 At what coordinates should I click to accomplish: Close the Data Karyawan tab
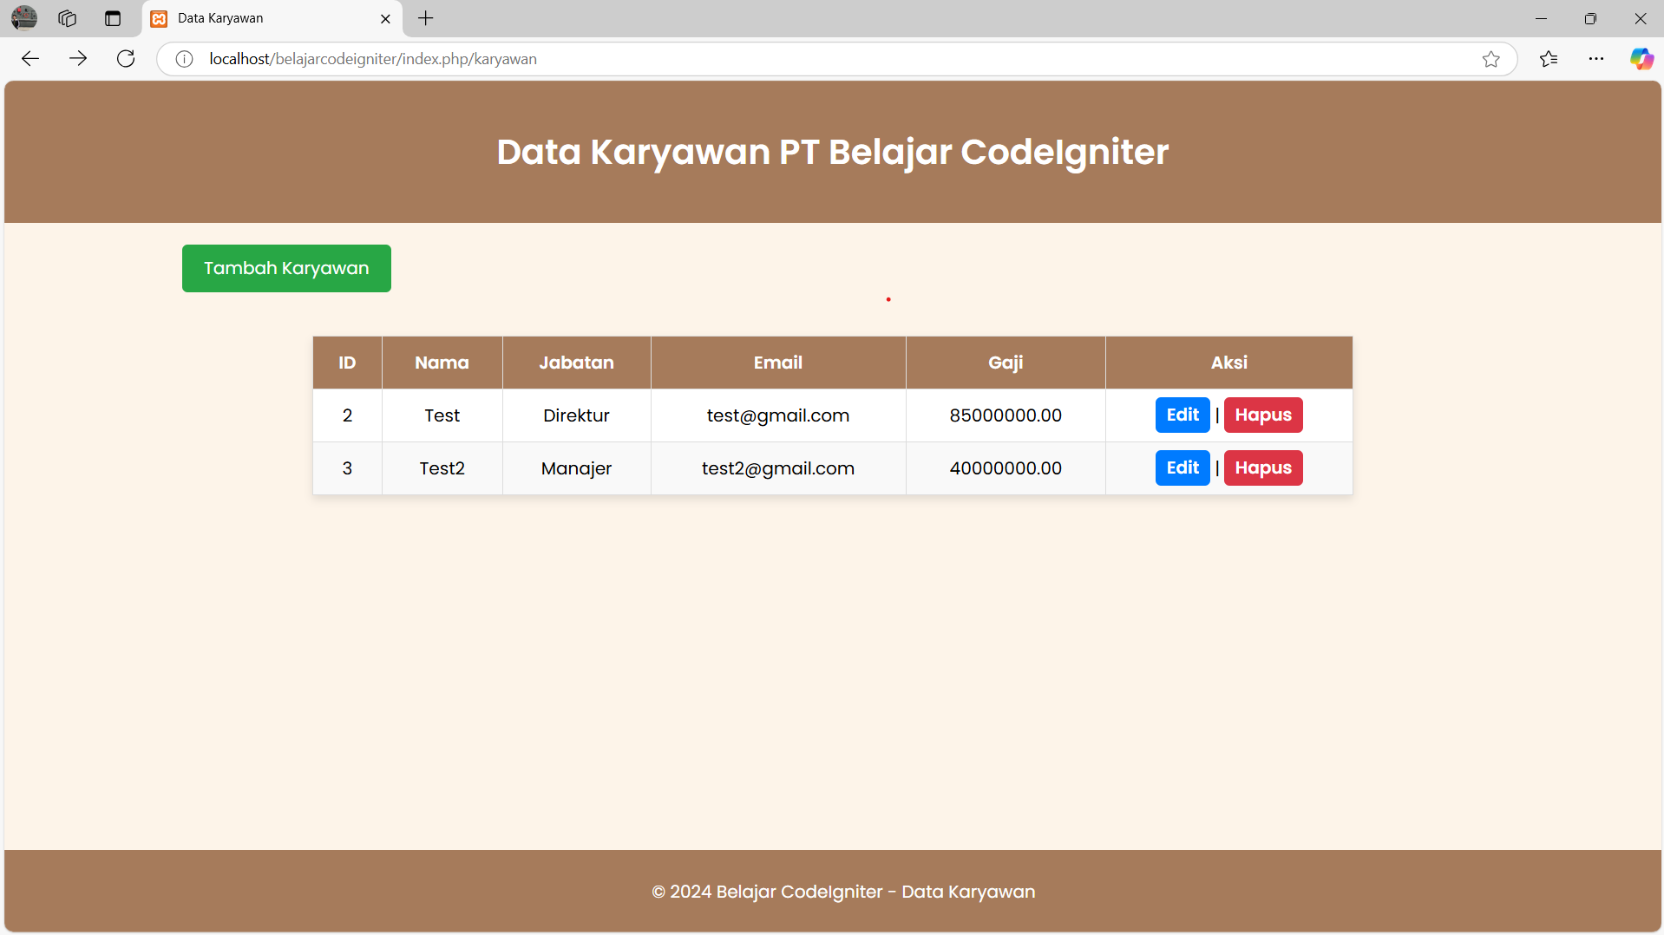pos(386,18)
